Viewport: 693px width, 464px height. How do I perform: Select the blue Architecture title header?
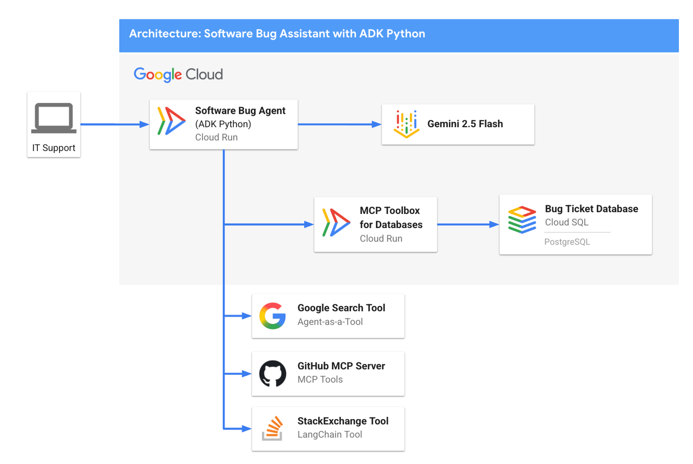click(398, 34)
